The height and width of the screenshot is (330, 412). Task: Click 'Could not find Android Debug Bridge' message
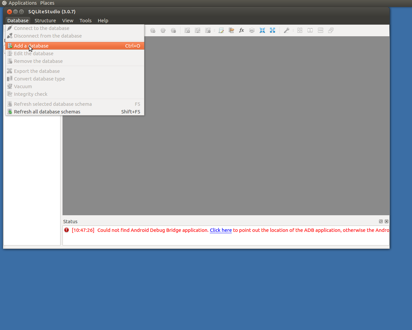point(153,230)
